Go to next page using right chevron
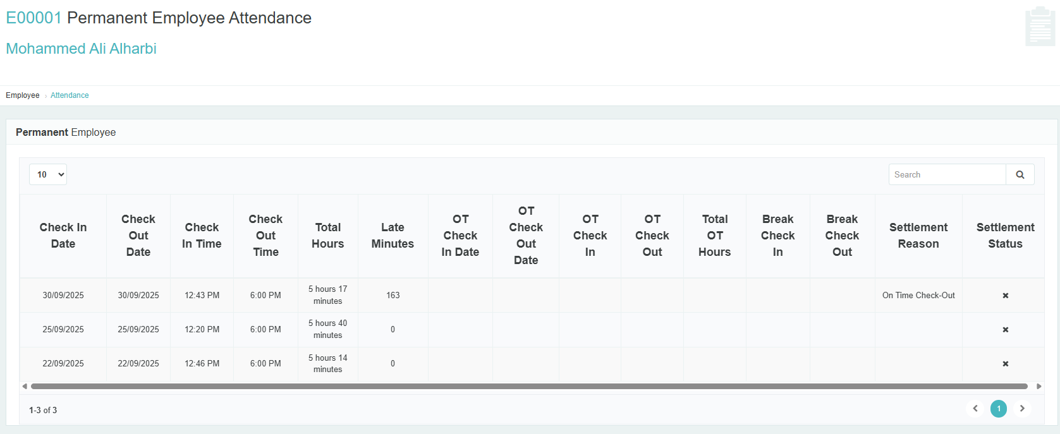 [1022, 409]
